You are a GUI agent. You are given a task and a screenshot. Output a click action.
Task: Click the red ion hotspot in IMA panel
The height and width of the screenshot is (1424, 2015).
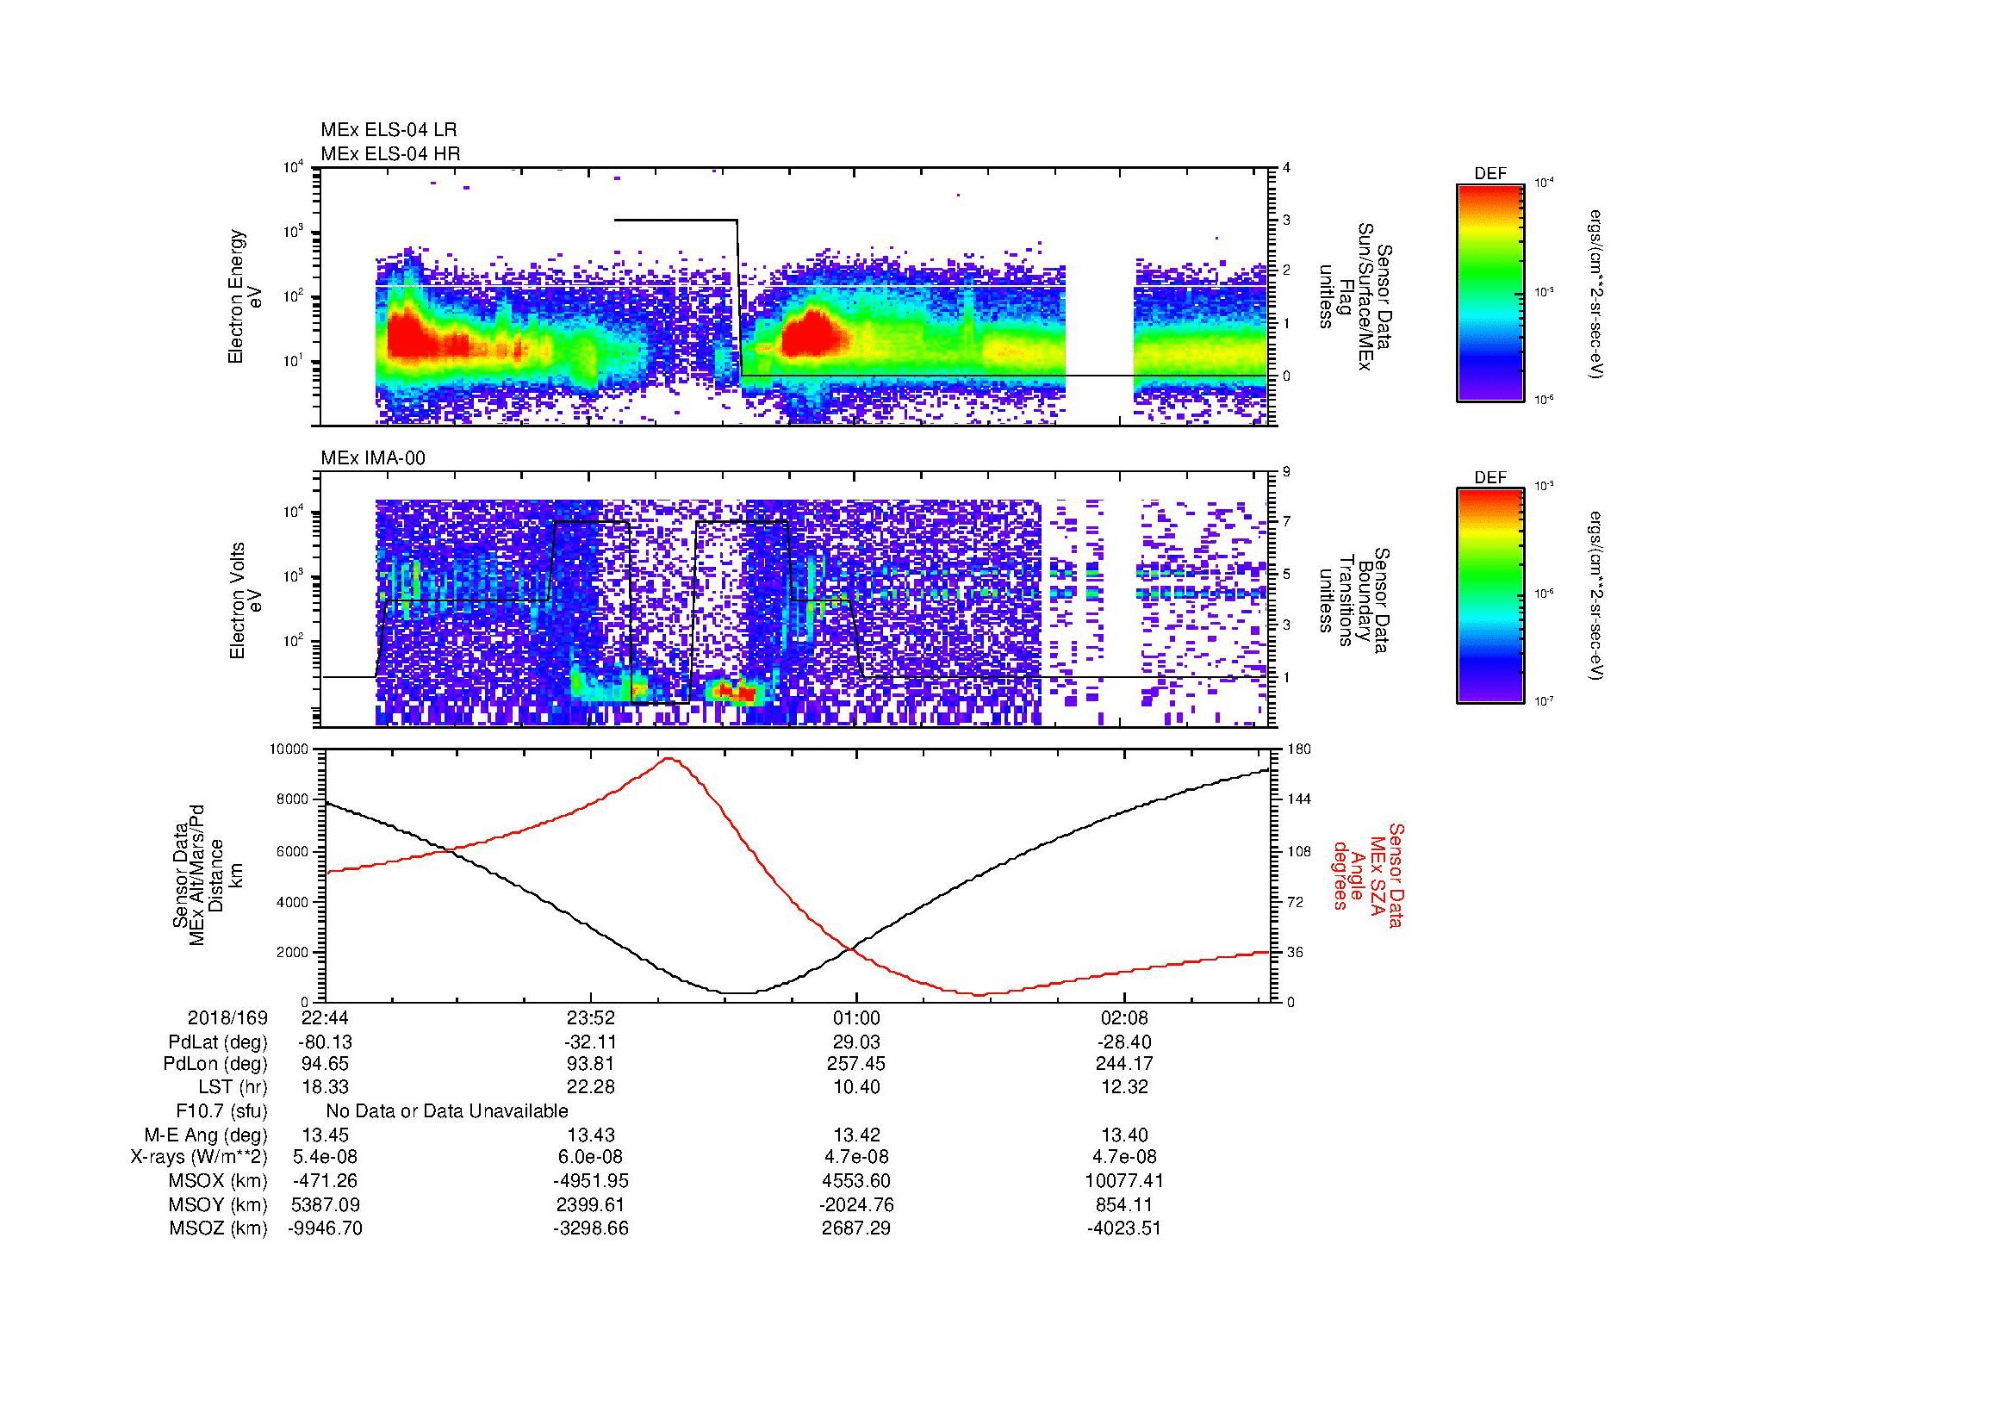point(736,693)
